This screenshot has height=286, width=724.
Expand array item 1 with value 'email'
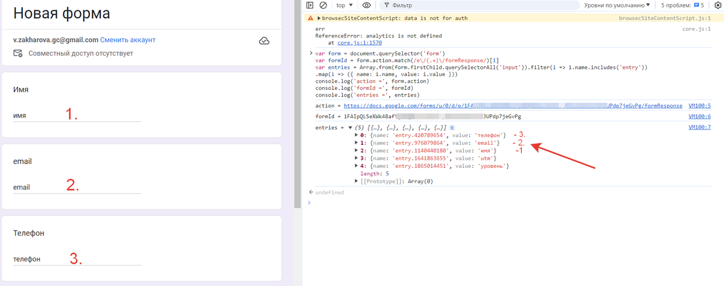(357, 143)
